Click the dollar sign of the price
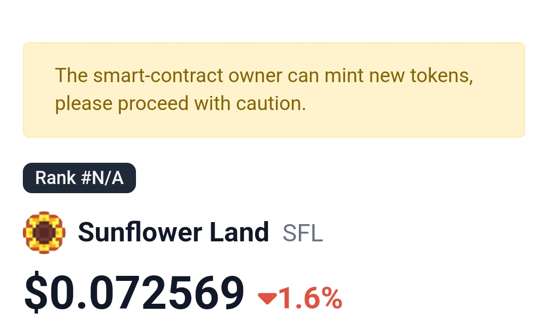The height and width of the screenshot is (324, 548). point(36,293)
